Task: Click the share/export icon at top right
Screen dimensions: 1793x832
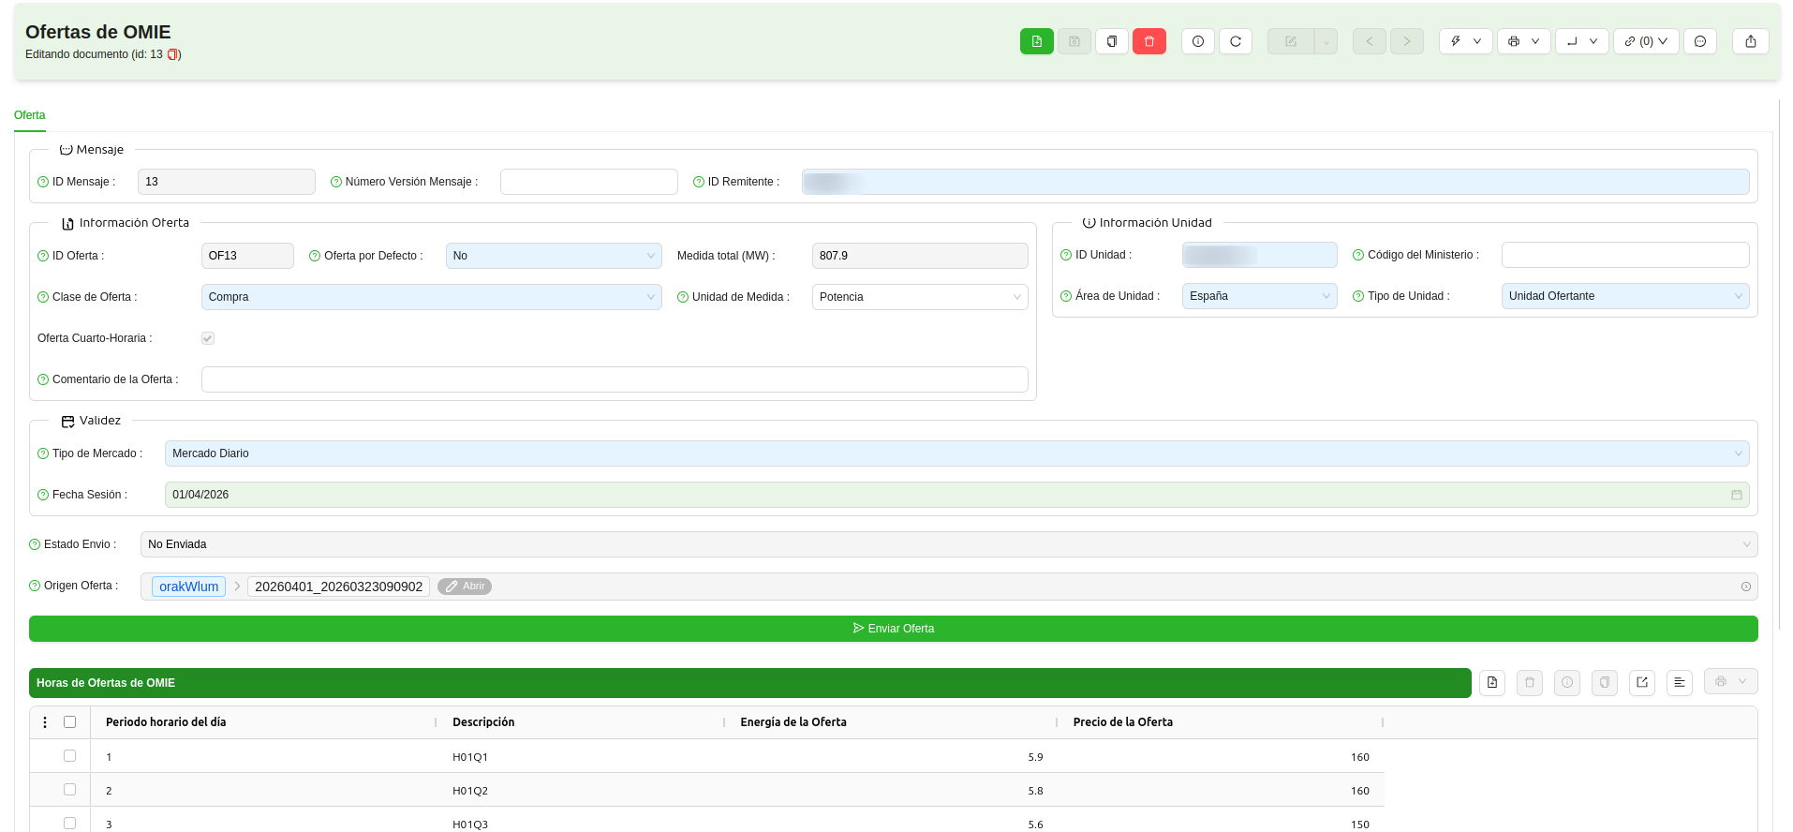Action: pos(1750,41)
